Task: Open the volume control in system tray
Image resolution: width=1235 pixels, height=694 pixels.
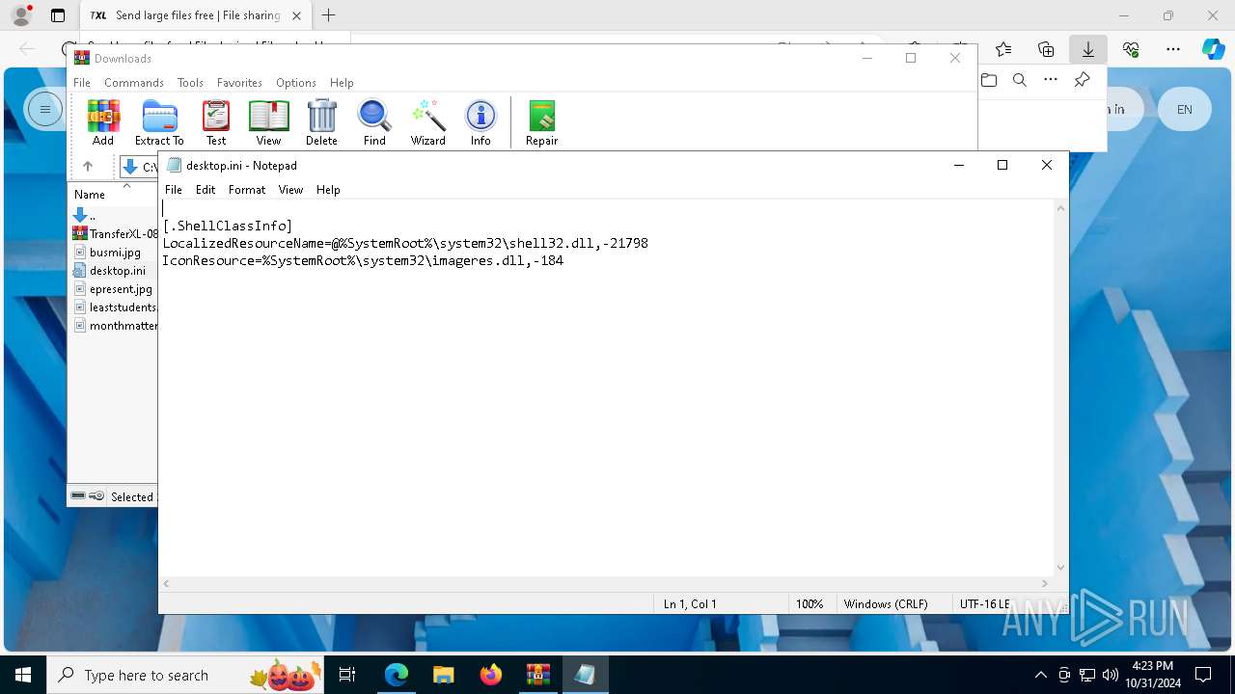Action: (x=1111, y=675)
